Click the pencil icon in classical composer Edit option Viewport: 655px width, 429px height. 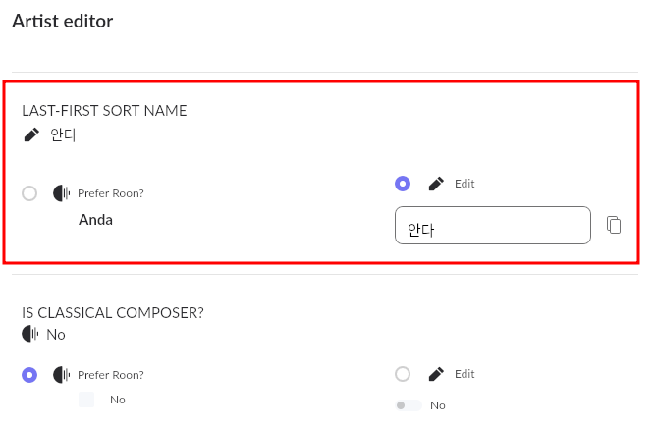tap(437, 374)
